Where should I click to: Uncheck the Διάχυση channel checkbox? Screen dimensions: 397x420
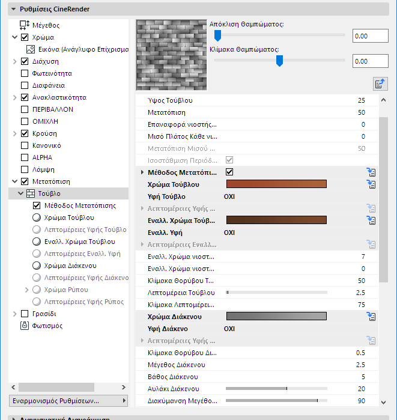tap(25, 61)
